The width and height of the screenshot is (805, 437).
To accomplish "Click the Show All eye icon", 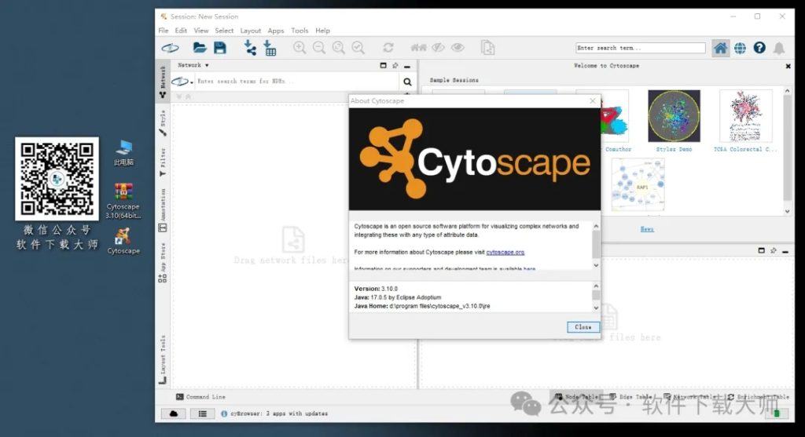I will [x=458, y=48].
